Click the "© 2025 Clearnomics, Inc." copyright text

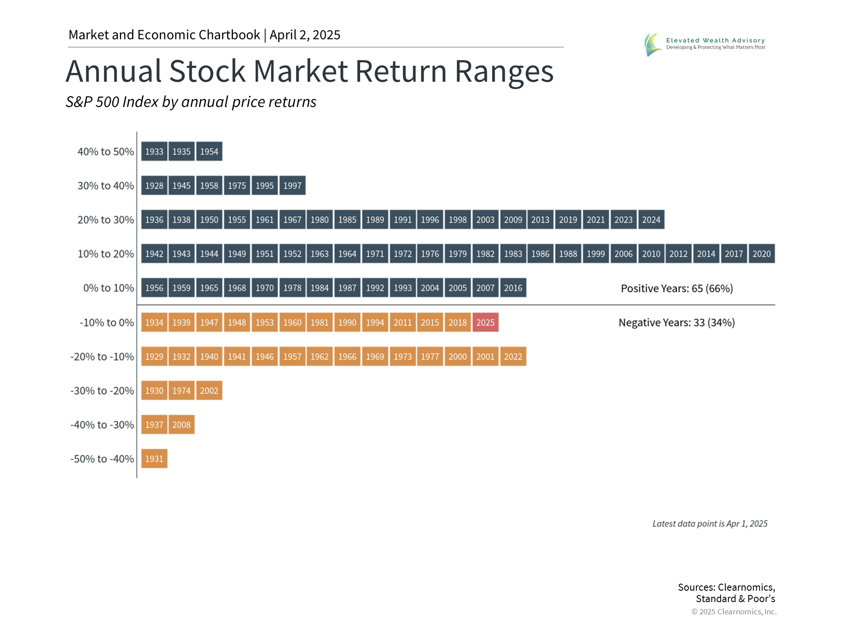(x=734, y=612)
